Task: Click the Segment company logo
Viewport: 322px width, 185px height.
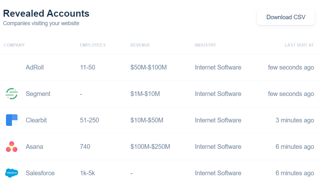Action: click(12, 94)
